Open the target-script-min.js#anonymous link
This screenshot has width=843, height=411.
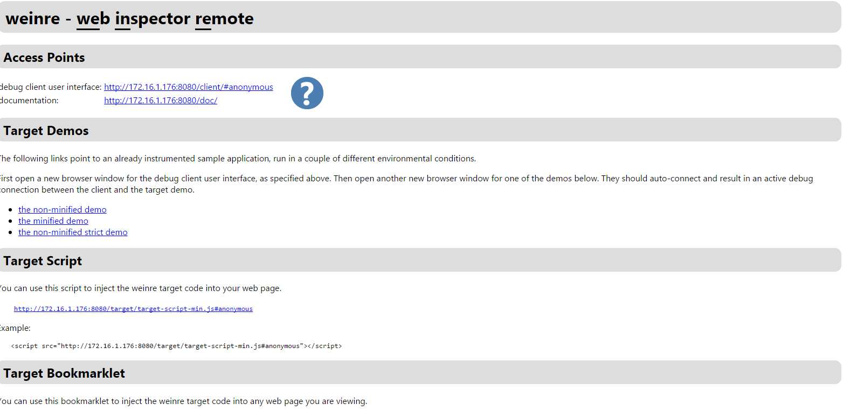133,309
